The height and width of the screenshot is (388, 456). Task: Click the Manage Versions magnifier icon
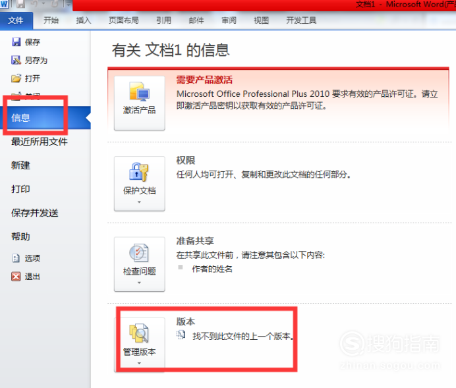point(139,333)
